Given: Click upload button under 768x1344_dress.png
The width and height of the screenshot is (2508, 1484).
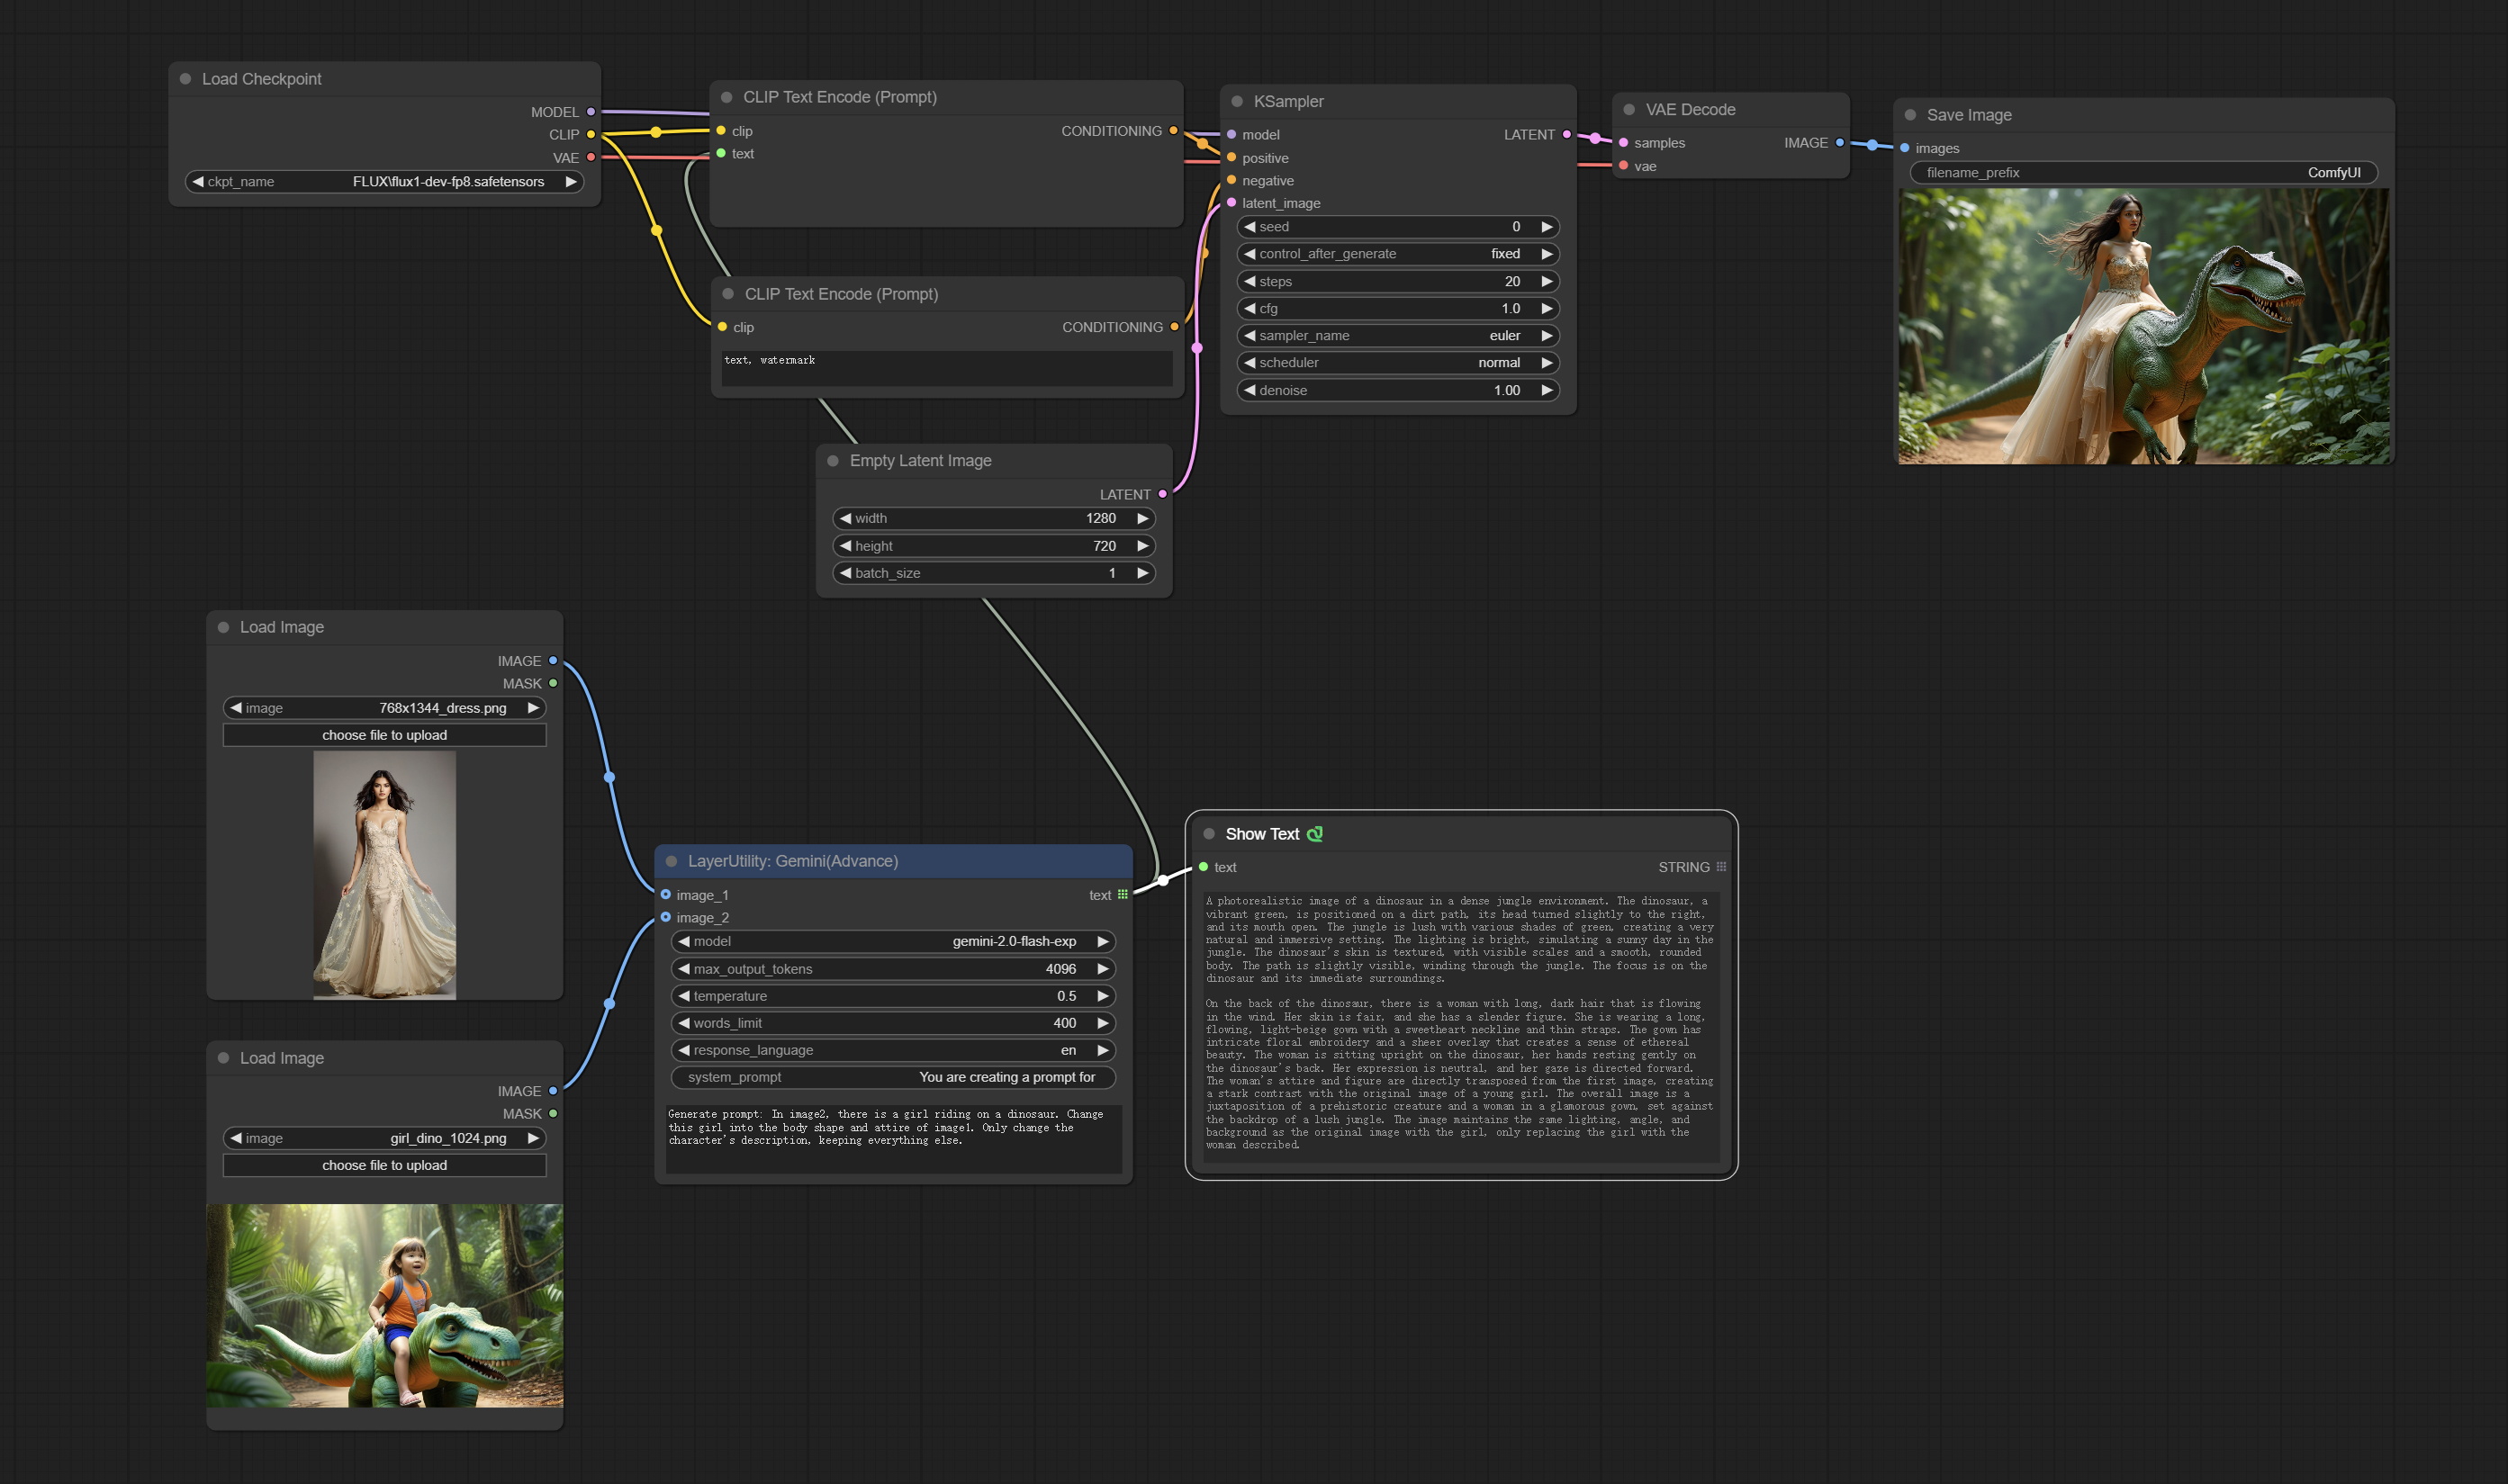Looking at the screenshot, I should [x=384, y=735].
